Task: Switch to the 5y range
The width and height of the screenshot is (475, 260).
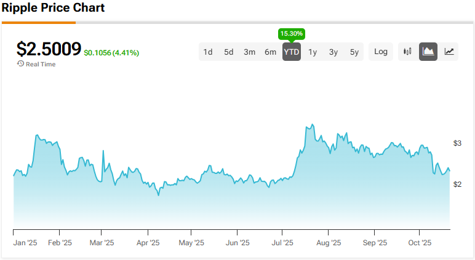Action: (x=354, y=52)
